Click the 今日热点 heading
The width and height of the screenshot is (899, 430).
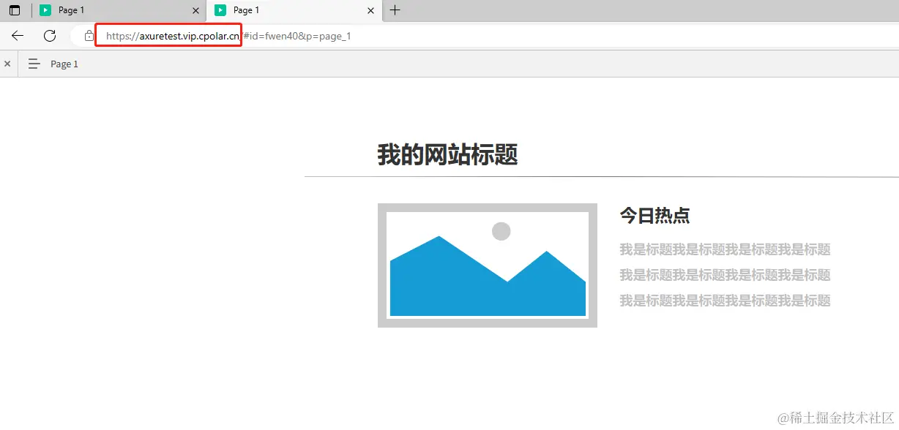click(x=654, y=215)
